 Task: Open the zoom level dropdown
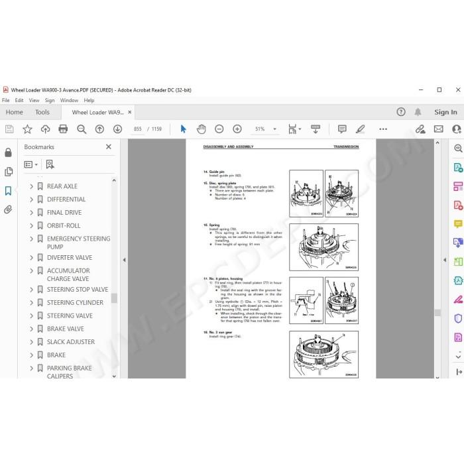tap(274, 129)
